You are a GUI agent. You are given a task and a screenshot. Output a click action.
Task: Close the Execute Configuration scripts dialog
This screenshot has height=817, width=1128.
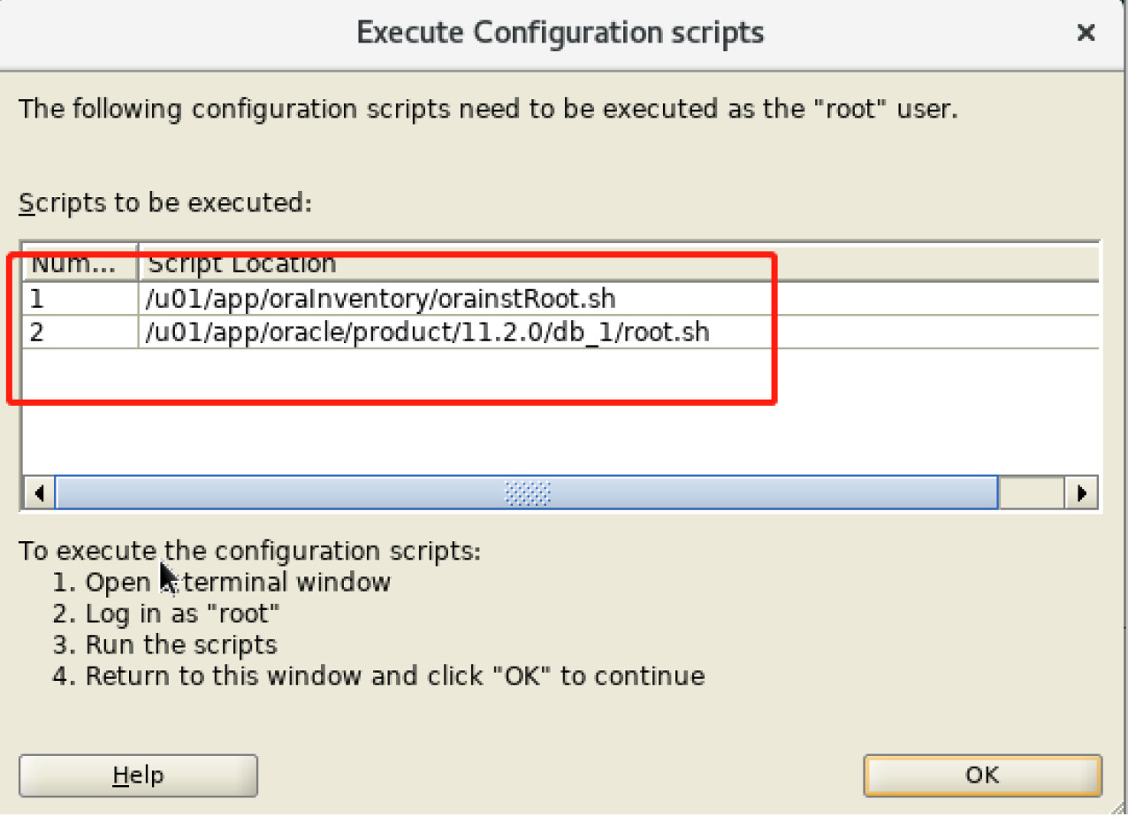[x=1086, y=34]
